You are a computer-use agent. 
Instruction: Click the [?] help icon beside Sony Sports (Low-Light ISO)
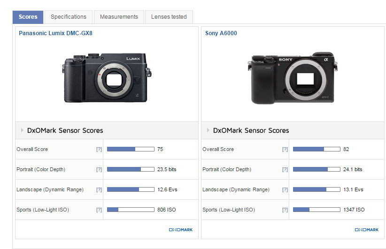285,210
